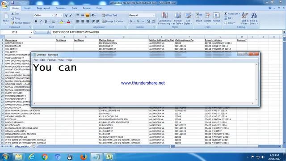The width and height of the screenshot is (286, 161).
Task: Toggle Underline formatting in Excel
Action: pos(46,21)
